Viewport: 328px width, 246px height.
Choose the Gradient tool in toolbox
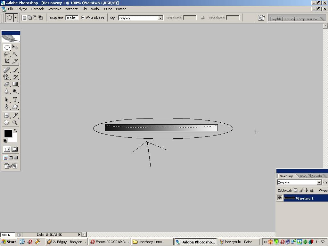(15, 84)
